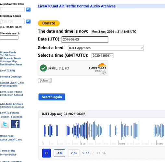Skip forward with the +10s button
165x162 pixels.
pos(73,153)
